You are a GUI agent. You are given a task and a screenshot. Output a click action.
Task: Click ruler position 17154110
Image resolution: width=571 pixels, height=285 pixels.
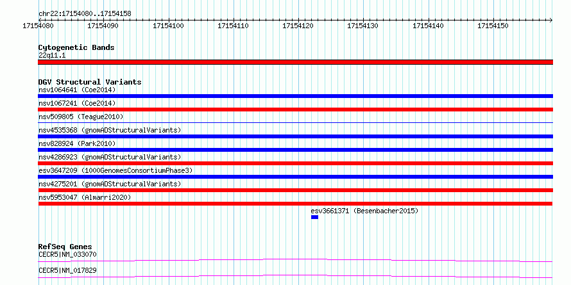click(x=233, y=26)
